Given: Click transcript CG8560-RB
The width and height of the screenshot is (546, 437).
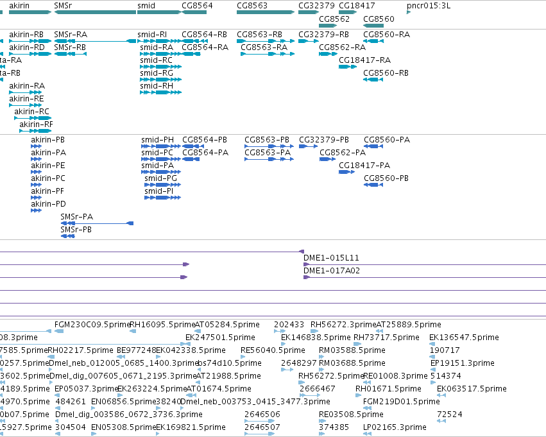Looking at the screenshot, I should coord(386,73).
